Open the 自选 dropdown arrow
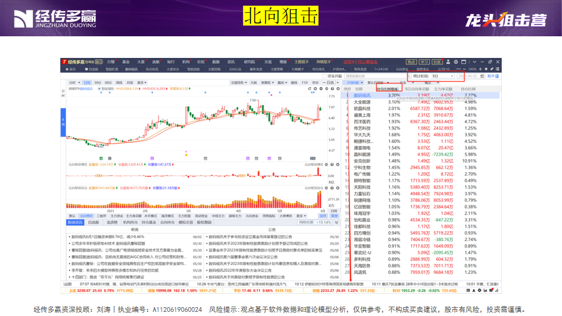This screenshot has height=316, width=562. point(337,83)
